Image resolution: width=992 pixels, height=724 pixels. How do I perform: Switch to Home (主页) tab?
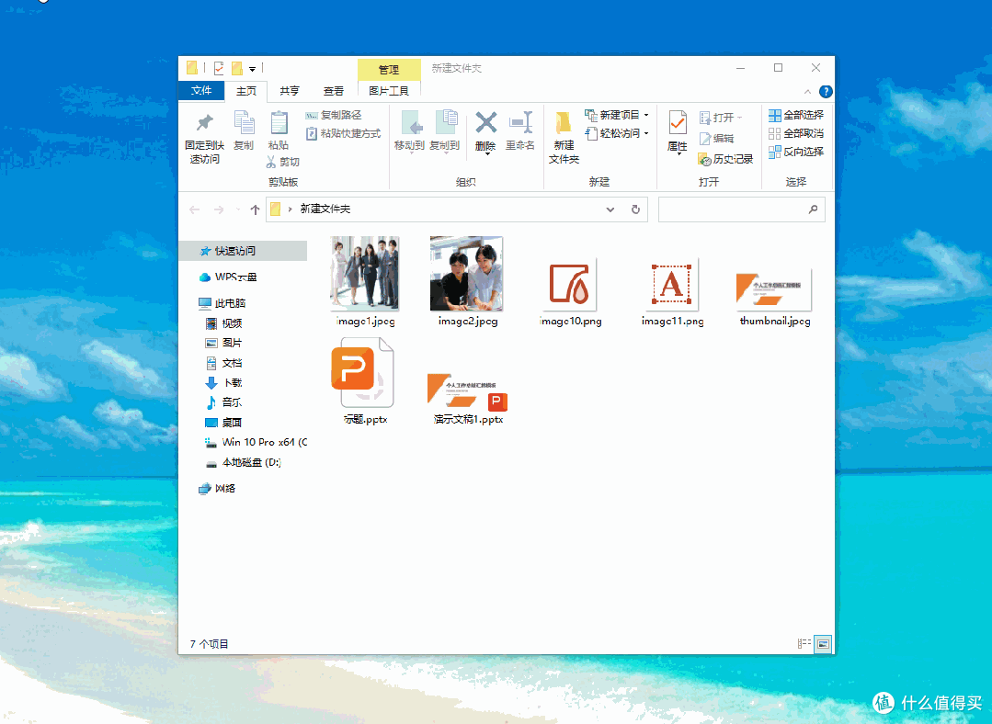click(x=246, y=91)
